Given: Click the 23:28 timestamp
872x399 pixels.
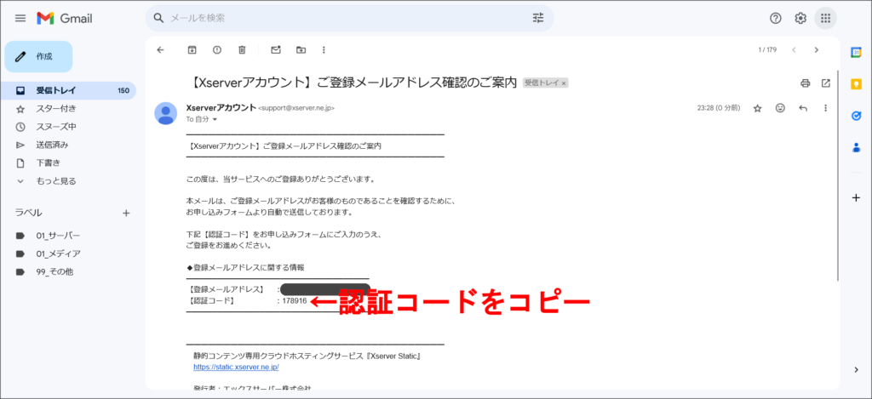Looking at the screenshot, I should [719, 108].
